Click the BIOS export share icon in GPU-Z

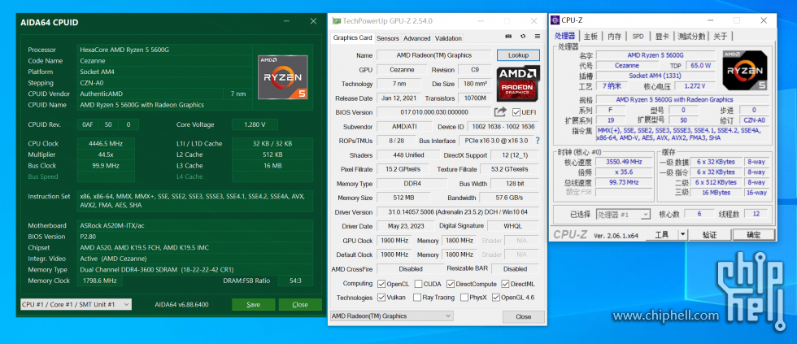500,111
